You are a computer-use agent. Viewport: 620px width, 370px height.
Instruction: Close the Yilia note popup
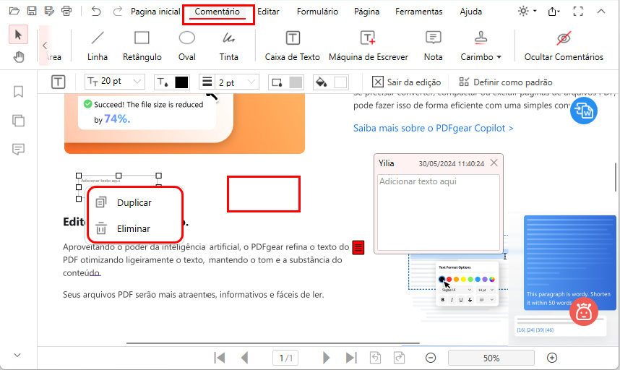pyautogui.click(x=494, y=163)
